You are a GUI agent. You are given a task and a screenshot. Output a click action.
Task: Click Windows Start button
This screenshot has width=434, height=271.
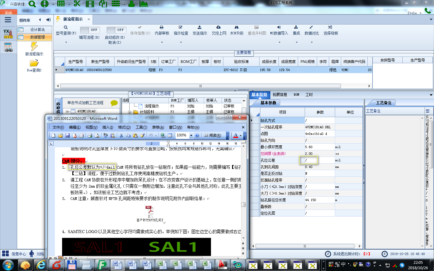[x=8, y=265]
